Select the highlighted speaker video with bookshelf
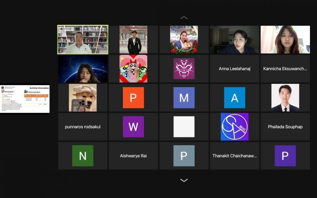 pyautogui.click(x=83, y=40)
